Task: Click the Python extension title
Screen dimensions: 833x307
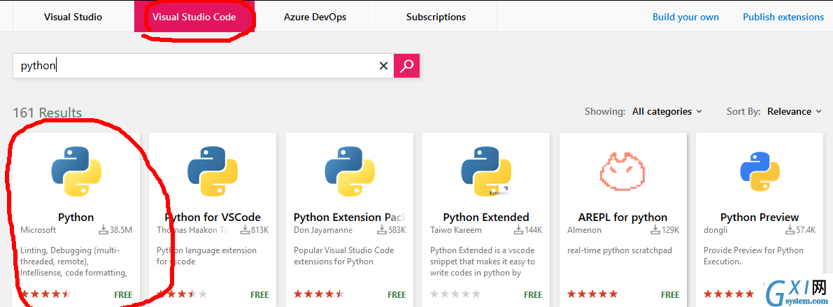Action: [76, 217]
